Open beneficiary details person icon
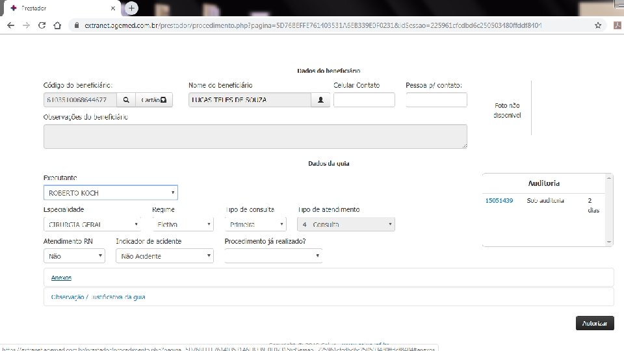624x351 pixels. click(320, 100)
